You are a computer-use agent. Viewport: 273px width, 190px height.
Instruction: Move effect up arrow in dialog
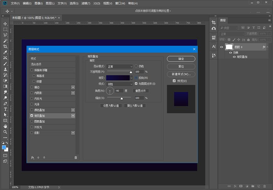tap(38, 157)
